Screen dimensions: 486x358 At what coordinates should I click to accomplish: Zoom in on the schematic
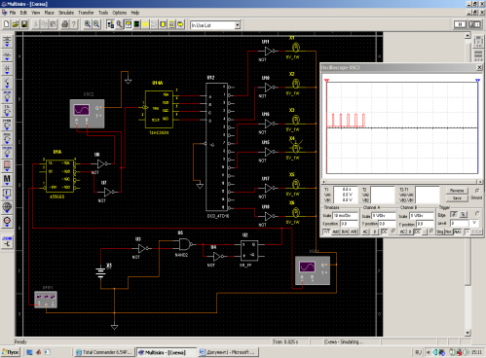click(88, 24)
